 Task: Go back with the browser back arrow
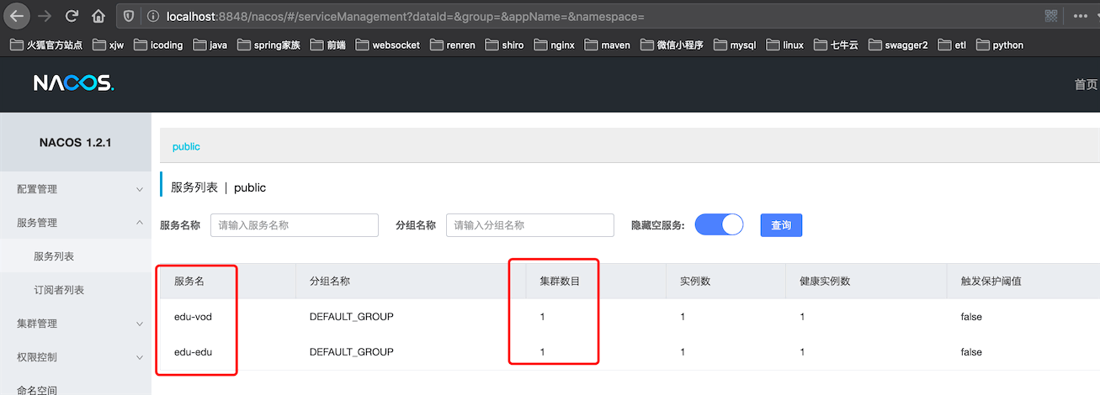pyautogui.click(x=17, y=16)
